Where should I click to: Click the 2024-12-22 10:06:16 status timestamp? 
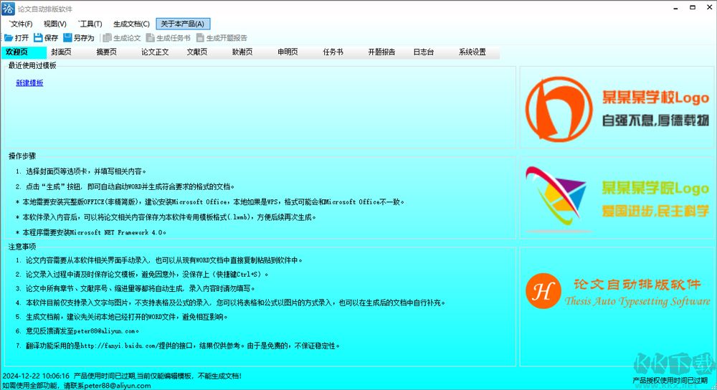tap(36, 376)
